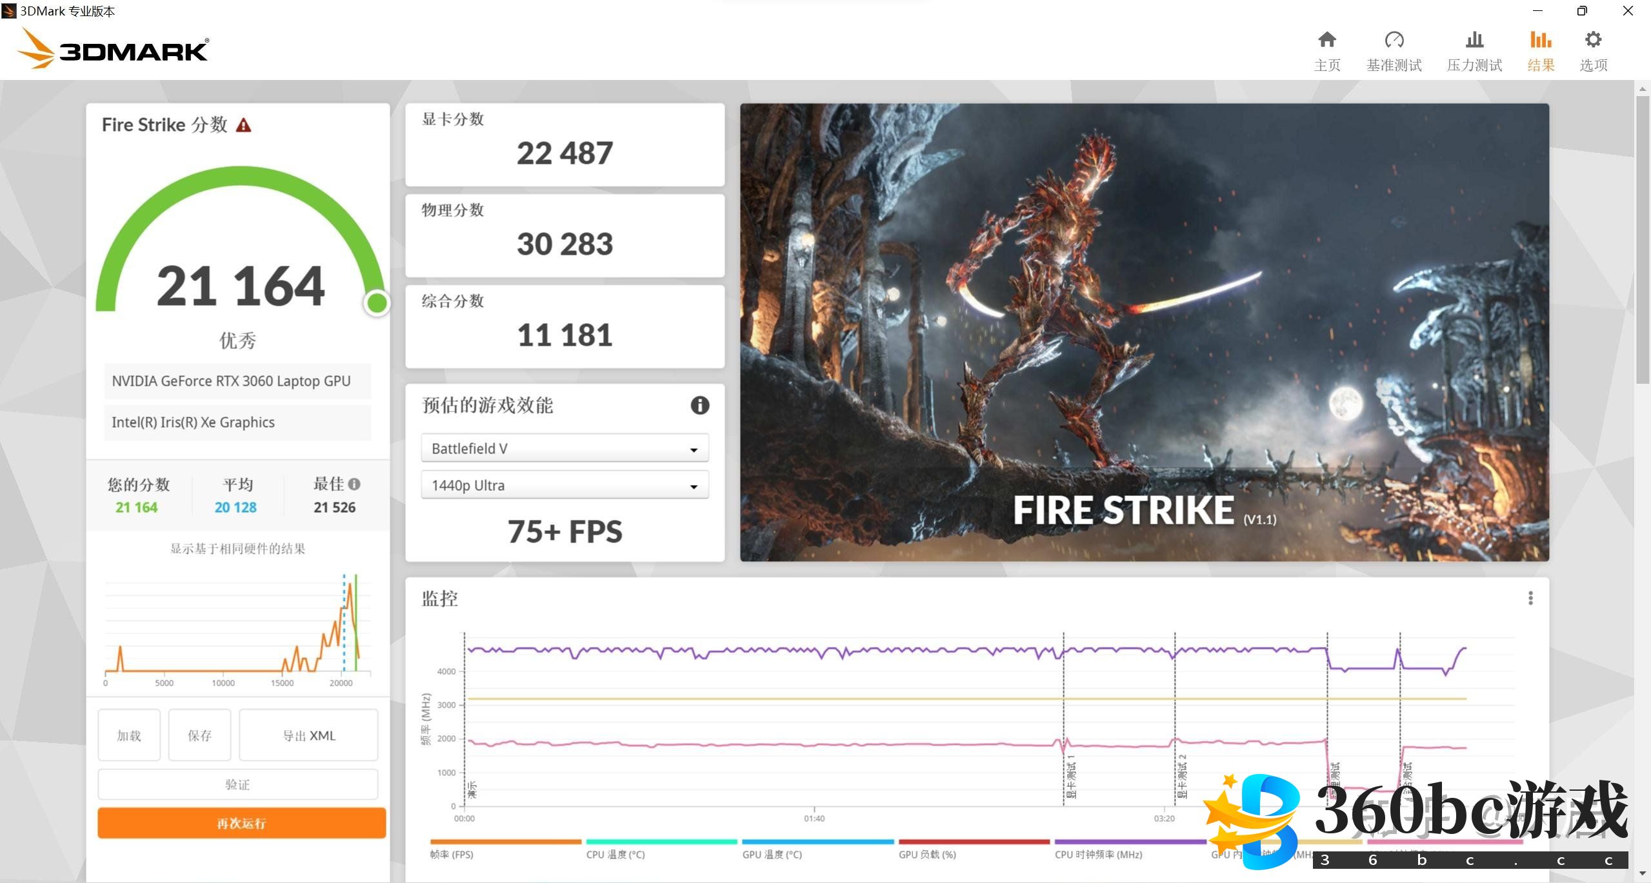Open the Stress Test (压力测试) icon
The width and height of the screenshot is (1651, 883).
[x=1474, y=41]
